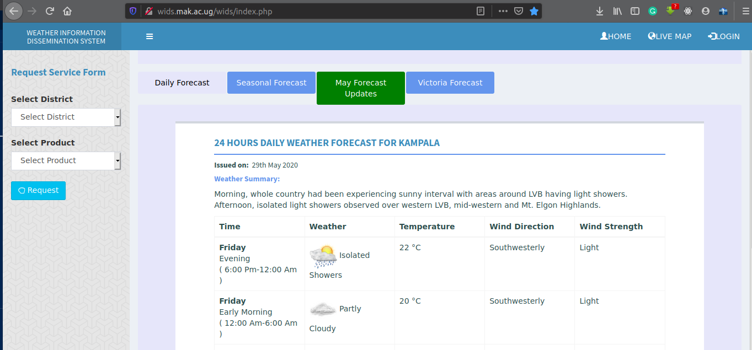Click the LOGIN link
This screenshot has width=752, height=350.
[723, 36]
